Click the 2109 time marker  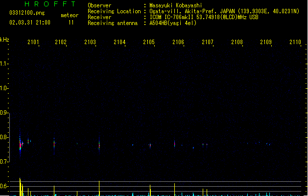pos(266,42)
